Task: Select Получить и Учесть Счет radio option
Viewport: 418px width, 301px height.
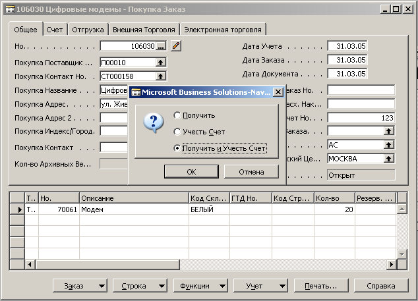Action: click(177, 148)
